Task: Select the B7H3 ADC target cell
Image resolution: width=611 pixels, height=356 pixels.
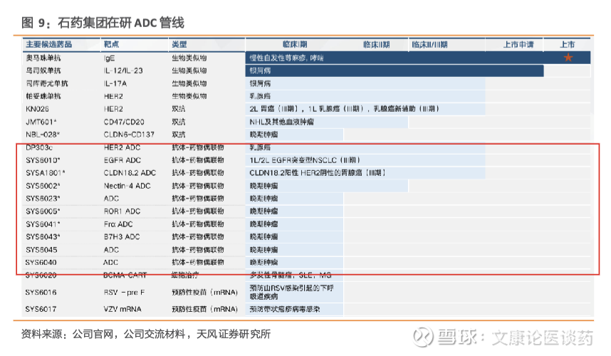Action: [x=122, y=237]
